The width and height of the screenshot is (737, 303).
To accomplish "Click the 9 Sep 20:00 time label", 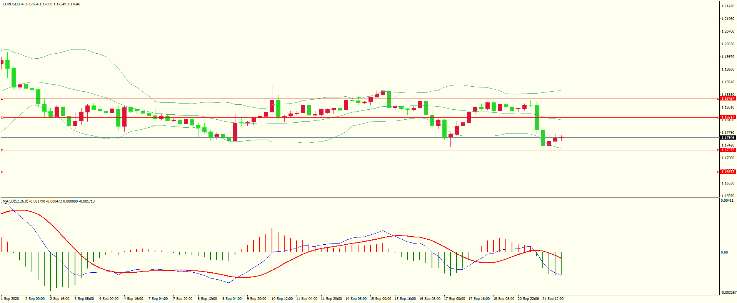I will point(257,299).
